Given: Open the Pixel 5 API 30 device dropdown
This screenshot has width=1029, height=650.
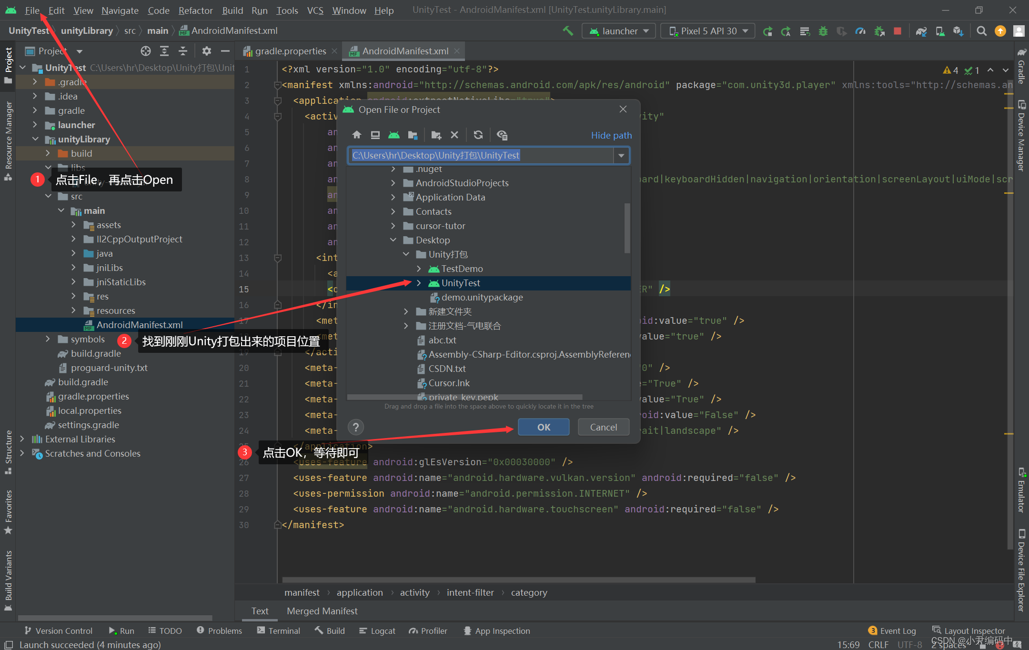Looking at the screenshot, I should [707, 31].
